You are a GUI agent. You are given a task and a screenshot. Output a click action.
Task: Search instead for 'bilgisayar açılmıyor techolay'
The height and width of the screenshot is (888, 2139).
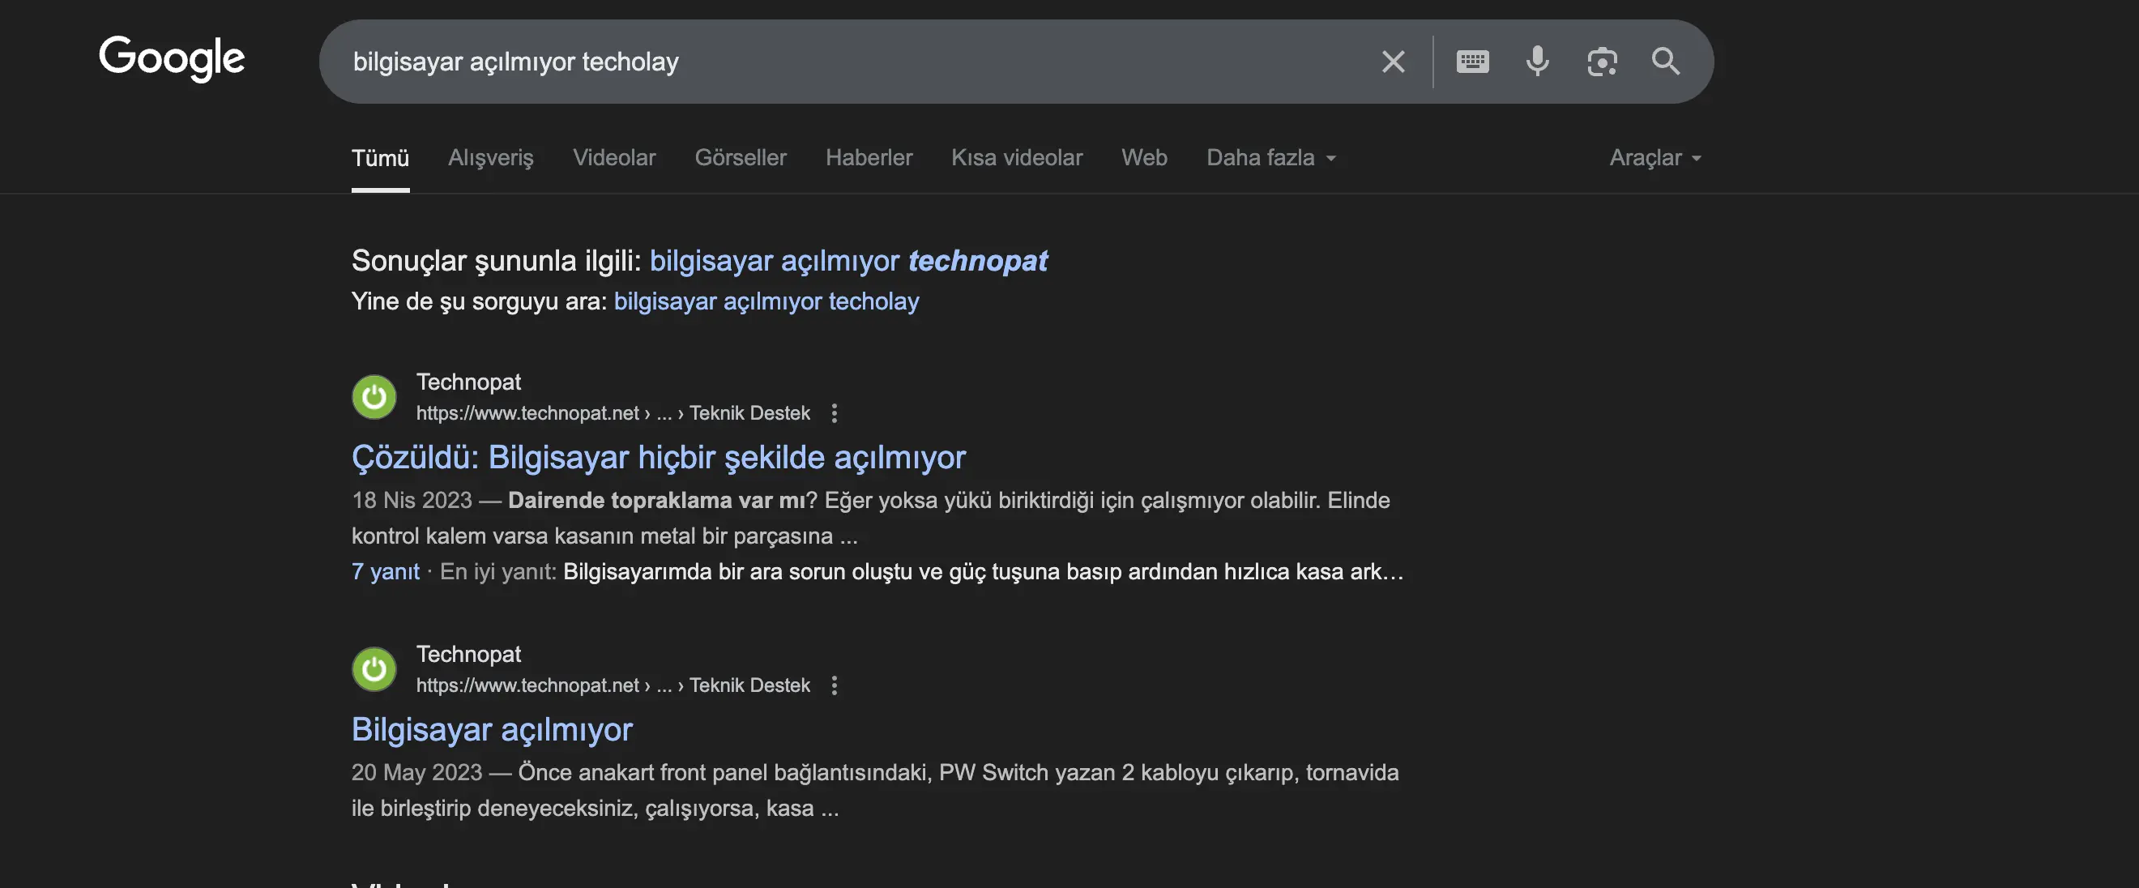(x=766, y=301)
